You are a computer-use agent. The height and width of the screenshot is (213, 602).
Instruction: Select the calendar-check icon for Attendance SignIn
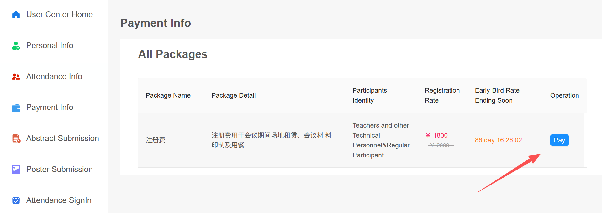(x=16, y=200)
